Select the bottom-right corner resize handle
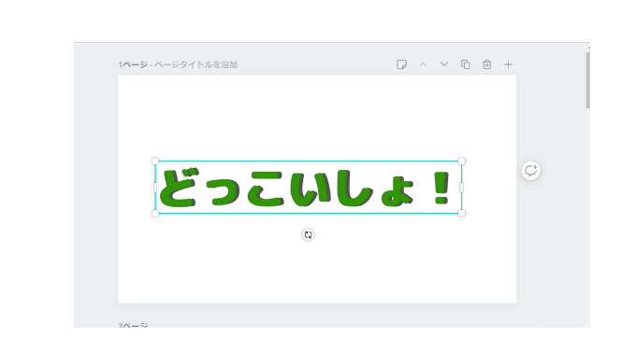 (x=462, y=214)
